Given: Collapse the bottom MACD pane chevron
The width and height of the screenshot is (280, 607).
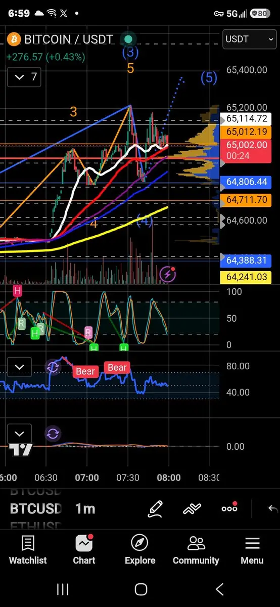Looking at the screenshot, I should point(19,433).
